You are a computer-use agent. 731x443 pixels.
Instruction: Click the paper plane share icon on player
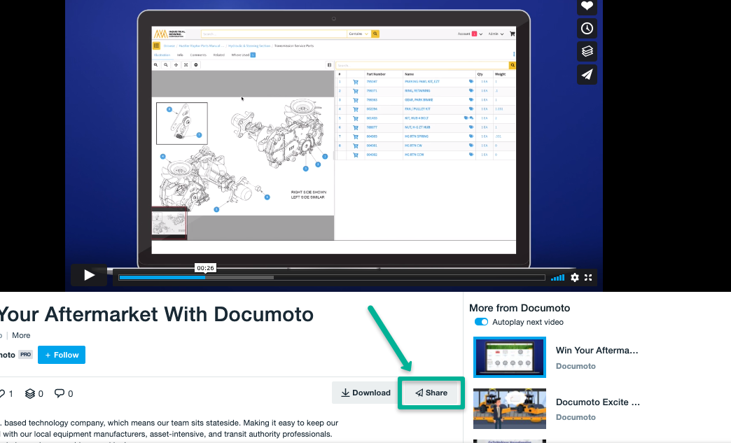[x=587, y=75]
